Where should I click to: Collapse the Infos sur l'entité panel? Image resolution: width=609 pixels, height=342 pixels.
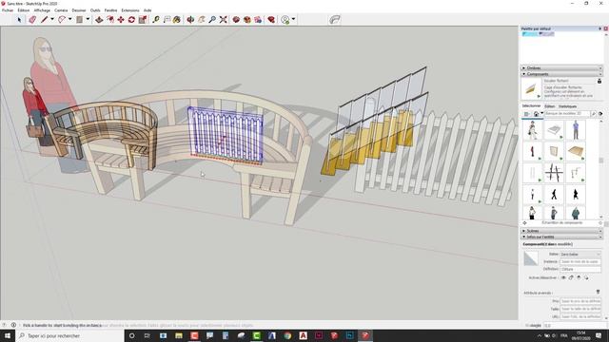pos(561,237)
